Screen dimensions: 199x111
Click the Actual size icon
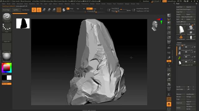(x=169, y=33)
